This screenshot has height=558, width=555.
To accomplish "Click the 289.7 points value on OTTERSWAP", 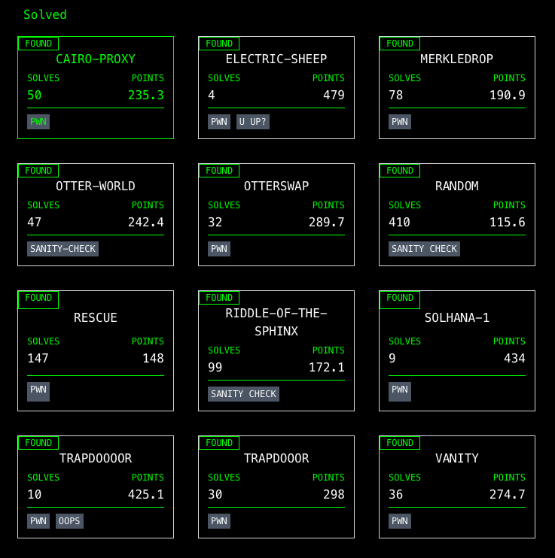I will click(327, 222).
